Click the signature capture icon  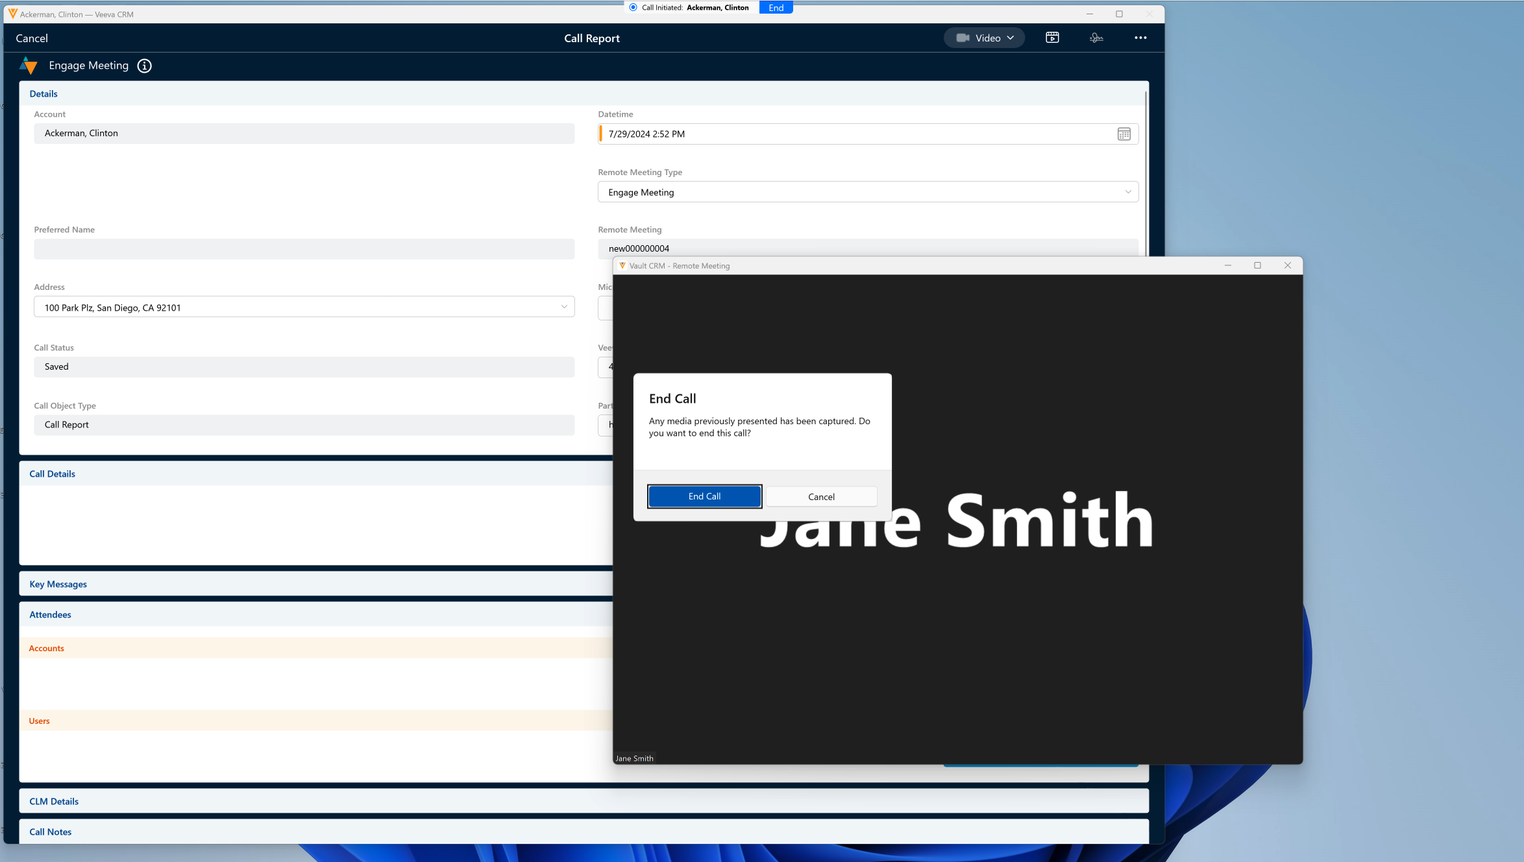(1096, 38)
